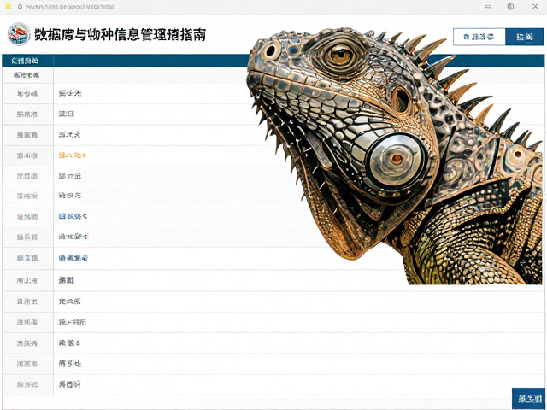Open the orange highlighted entry in the table
This screenshot has width=547, height=410.
click(72, 155)
